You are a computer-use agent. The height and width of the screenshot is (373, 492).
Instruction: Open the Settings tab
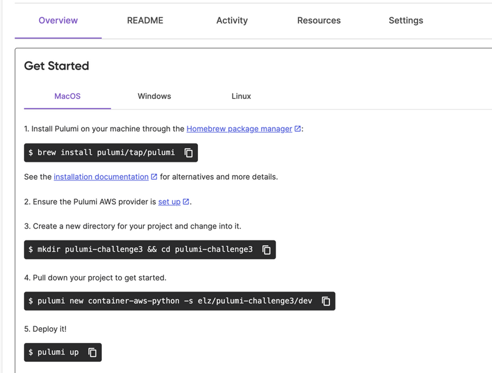[406, 20]
